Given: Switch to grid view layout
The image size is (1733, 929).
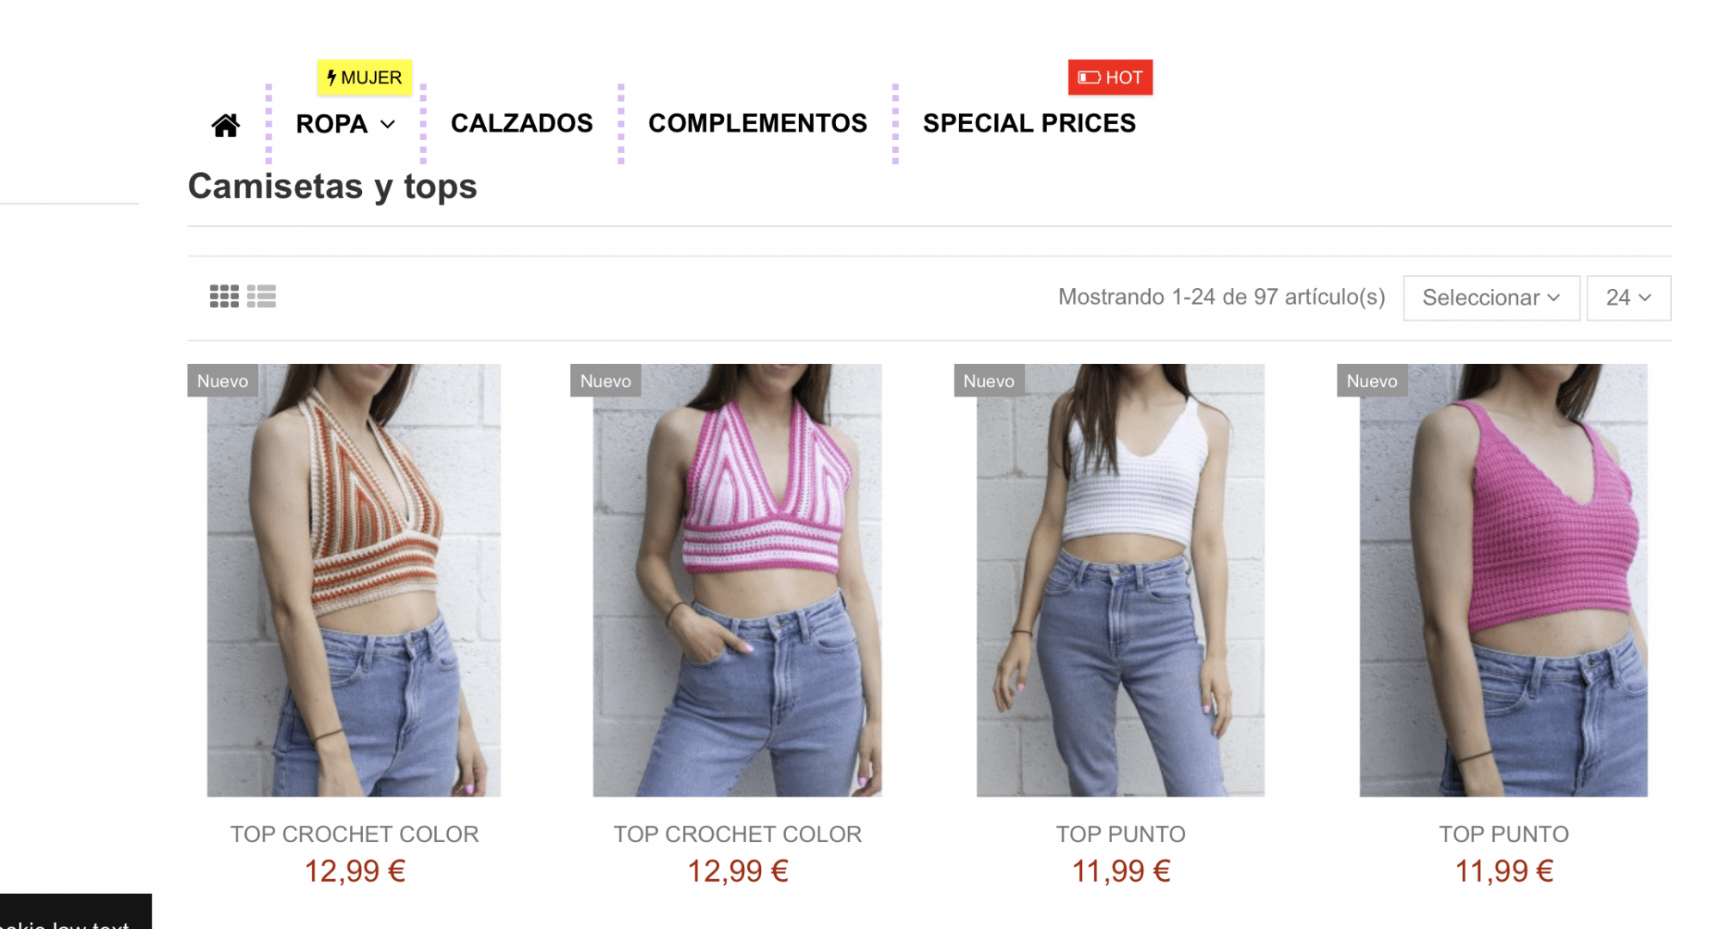Looking at the screenshot, I should coord(224,297).
